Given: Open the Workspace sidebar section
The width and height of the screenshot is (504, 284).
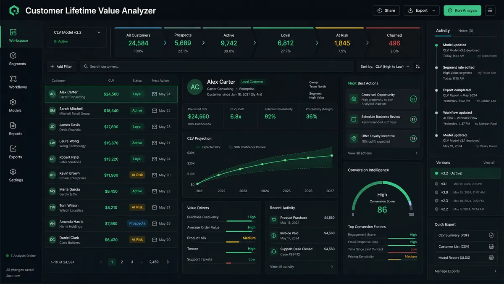Looking at the screenshot, I should pyautogui.click(x=18, y=36).
